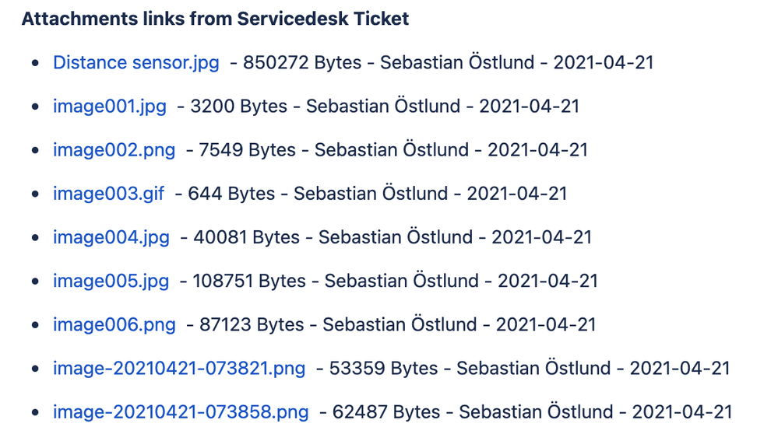Open the image-20210421-073858.png link
Viewport: 778px width, 434px height.
point(181,411)
